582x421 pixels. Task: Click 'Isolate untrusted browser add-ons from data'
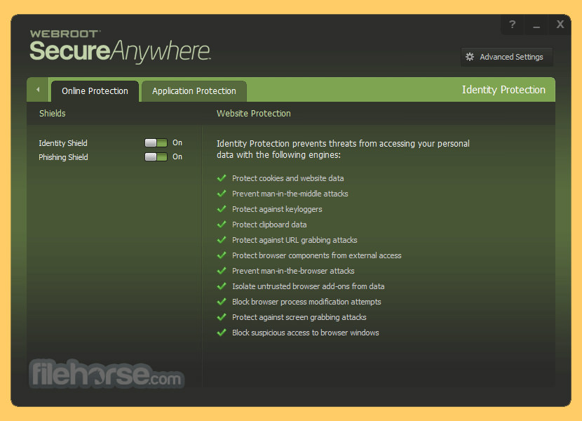pyautogui.click(x=308, y=286)
